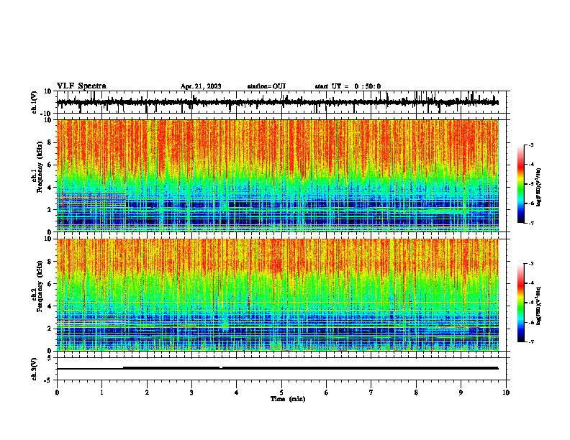This screenshot has height=440, width=570.
Task: Click the 'Time (min)' x-axis label
Action: (x=288, y=399)
